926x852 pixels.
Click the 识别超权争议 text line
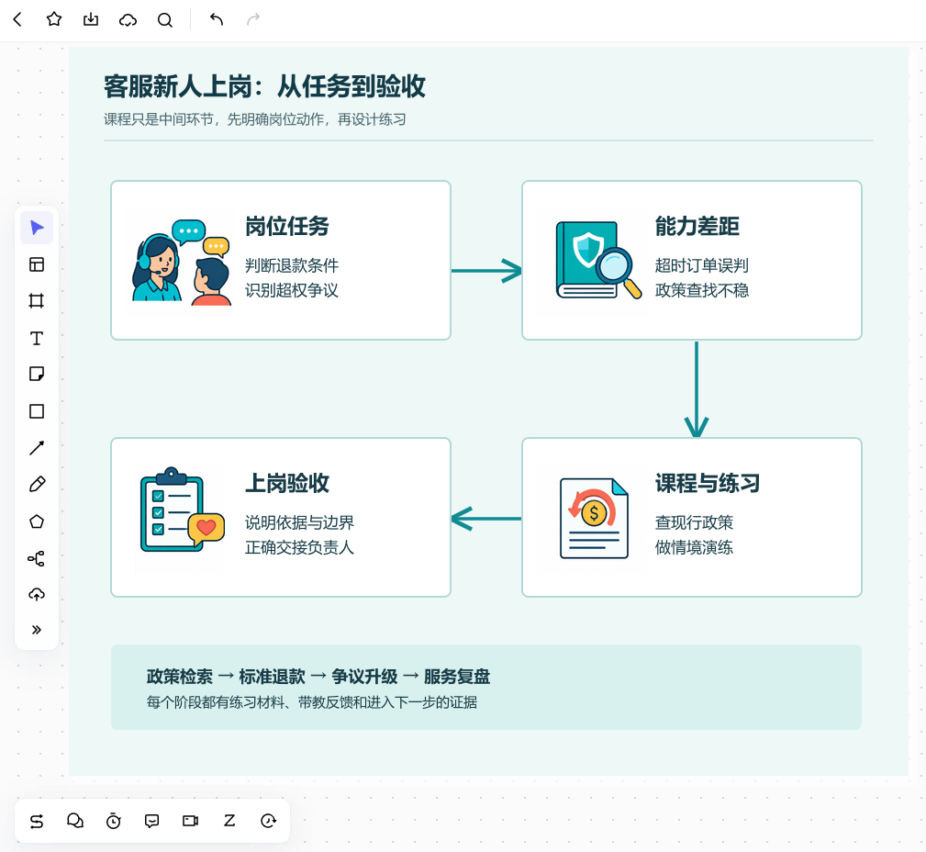coord(292,291)
